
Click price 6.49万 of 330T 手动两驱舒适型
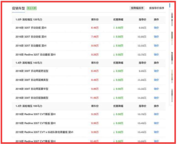pyautogui.click(x=95, y=71)
